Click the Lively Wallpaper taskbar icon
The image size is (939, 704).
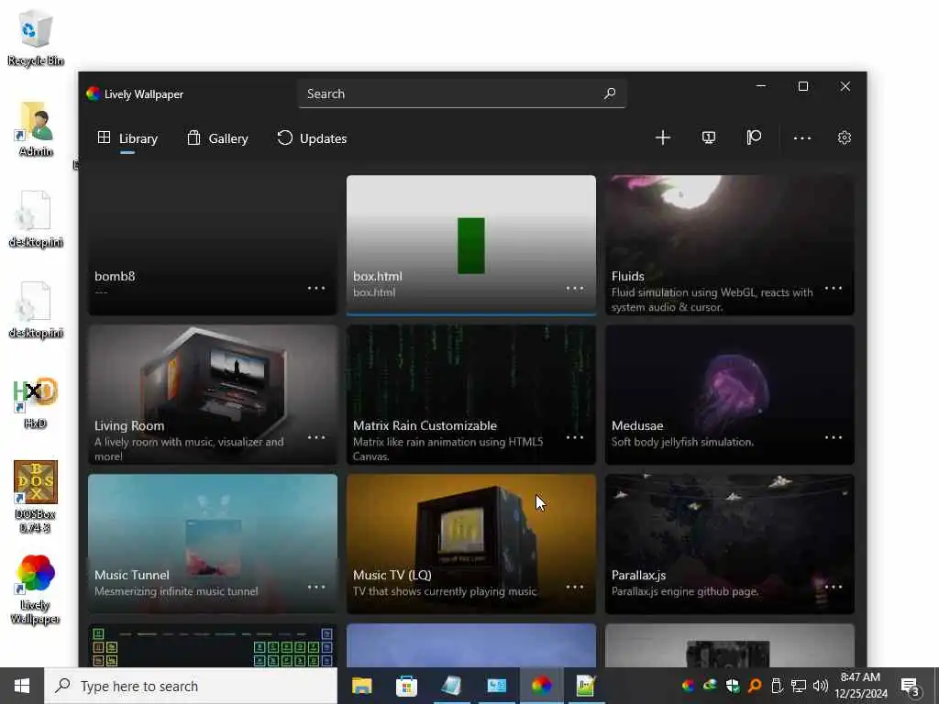(x=541, y=686)
